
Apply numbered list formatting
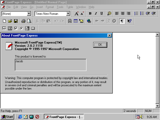(136, 13)
